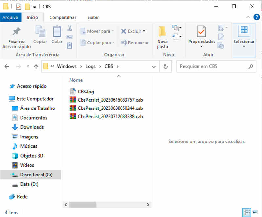Switch to the Exibir tab

point(93,17)
